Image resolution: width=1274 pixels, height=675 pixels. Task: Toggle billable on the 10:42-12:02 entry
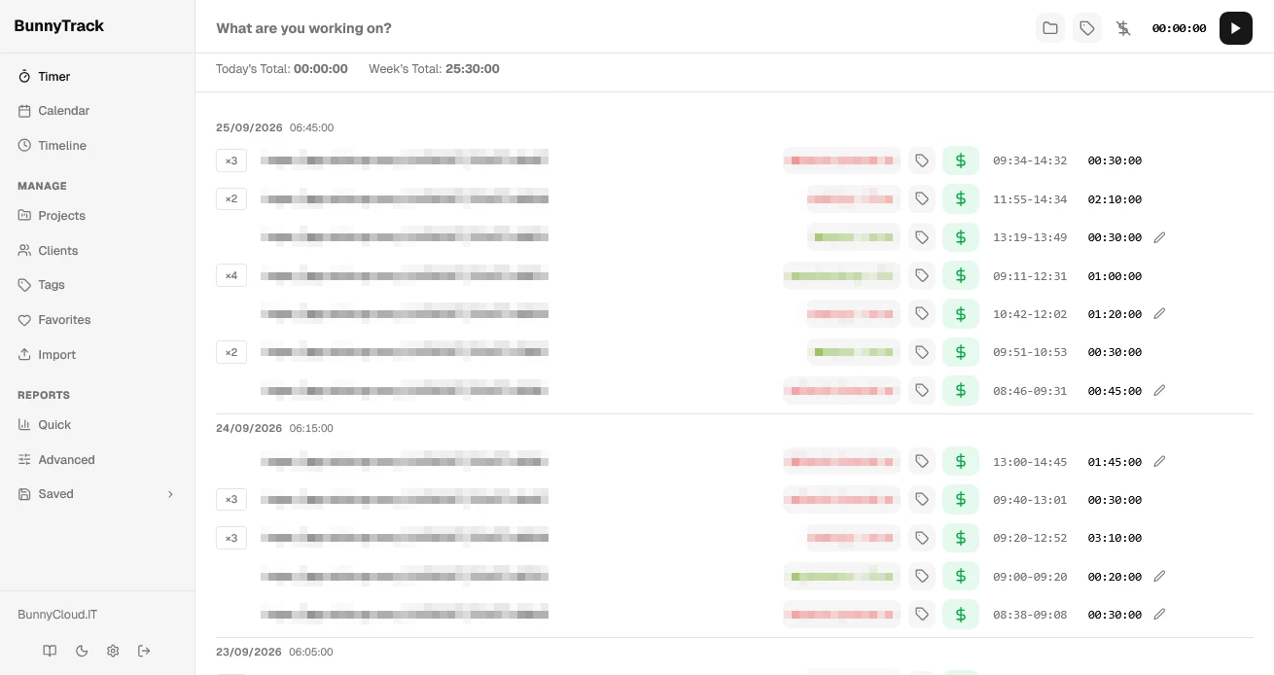click(961, 314)
